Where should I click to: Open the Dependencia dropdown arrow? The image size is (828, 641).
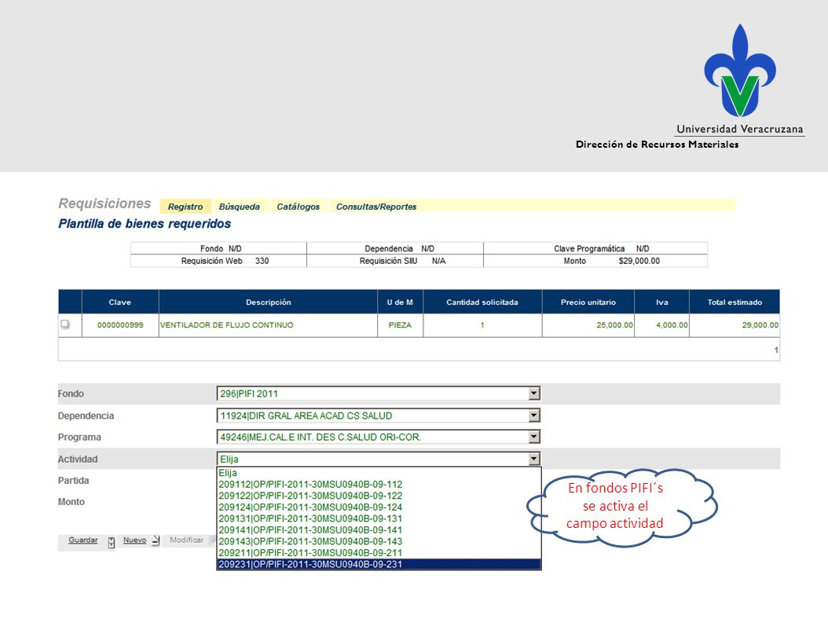coord(534,416)
